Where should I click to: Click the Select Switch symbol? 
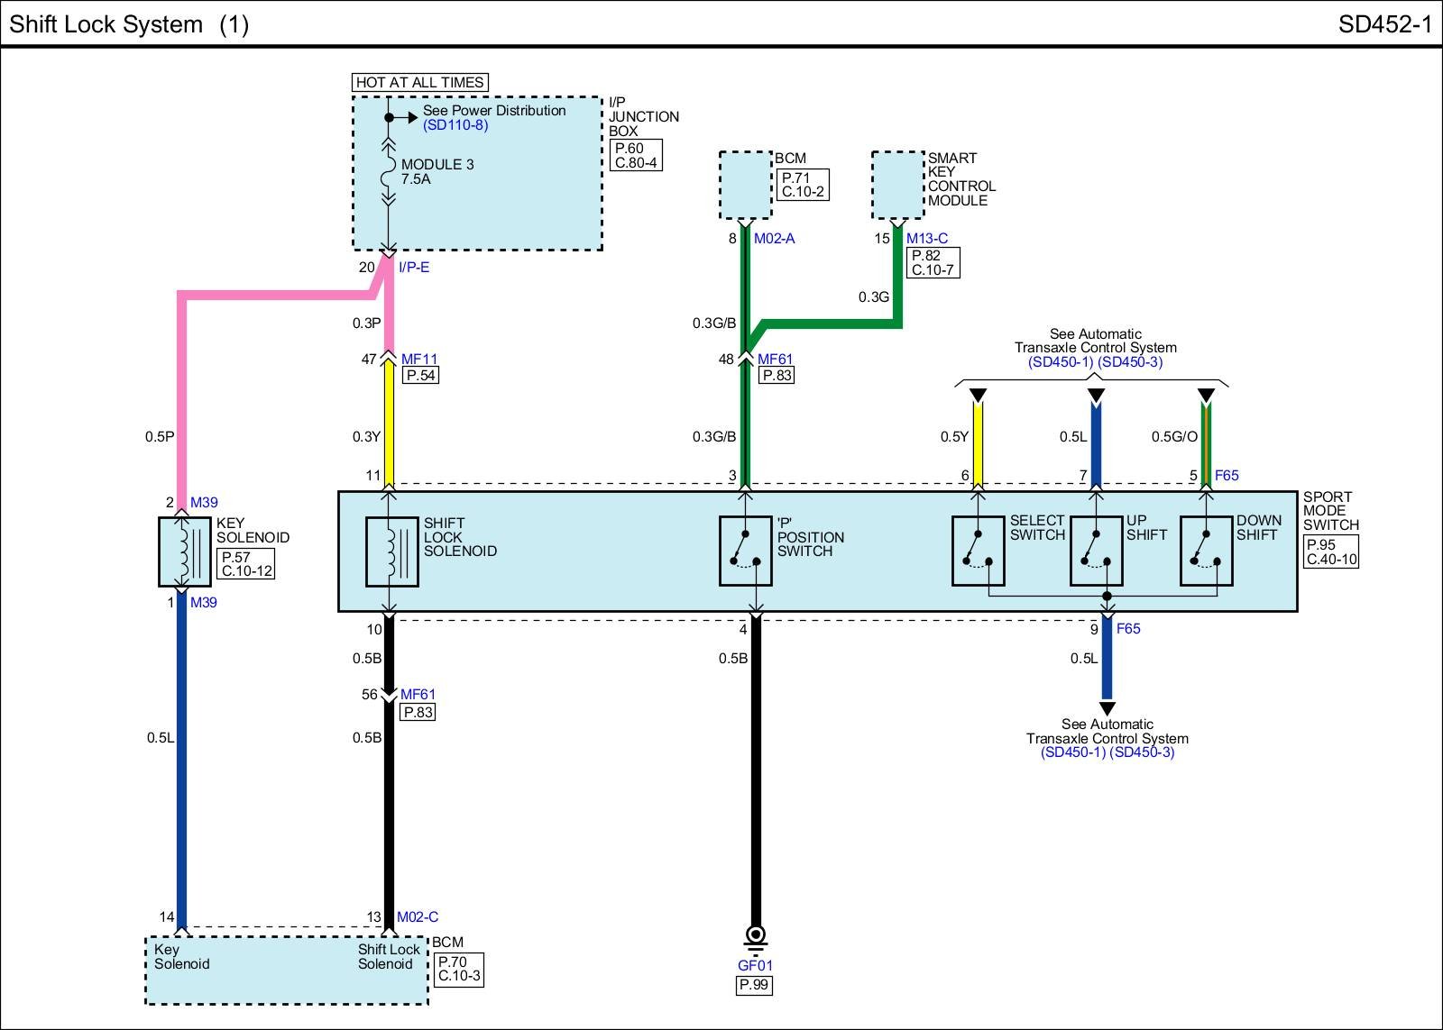click(x=978, y=551)
